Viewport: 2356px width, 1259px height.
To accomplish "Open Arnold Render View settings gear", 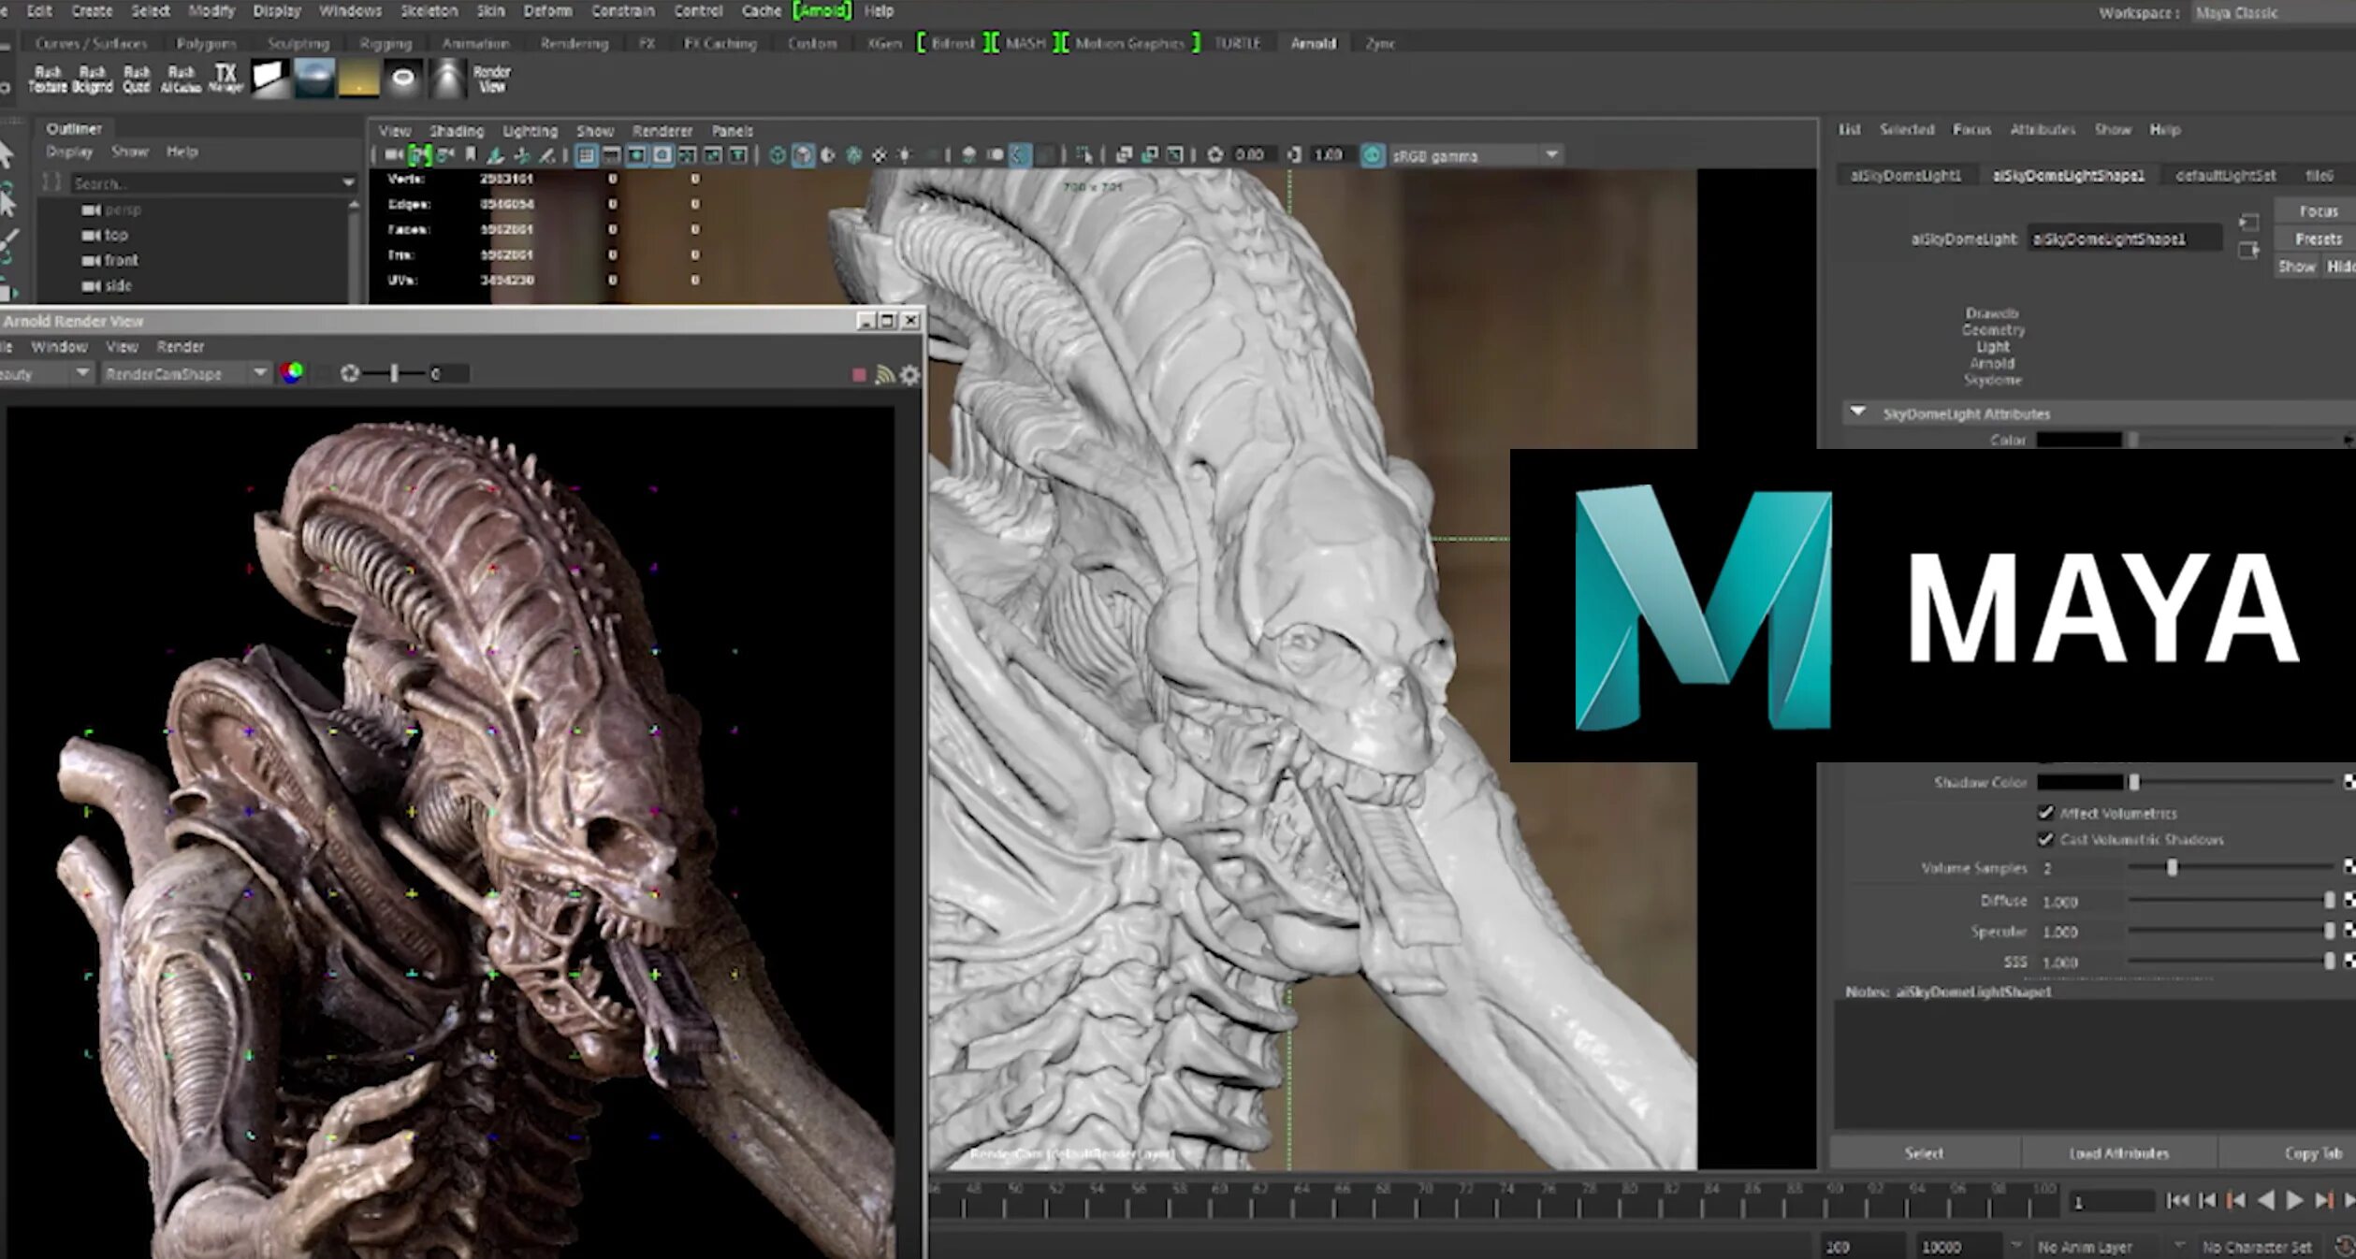I will click(909, 375).
